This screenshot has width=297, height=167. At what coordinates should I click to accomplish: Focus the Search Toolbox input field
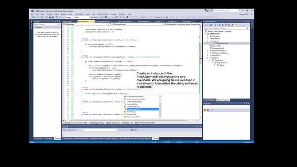pos(47,24)
